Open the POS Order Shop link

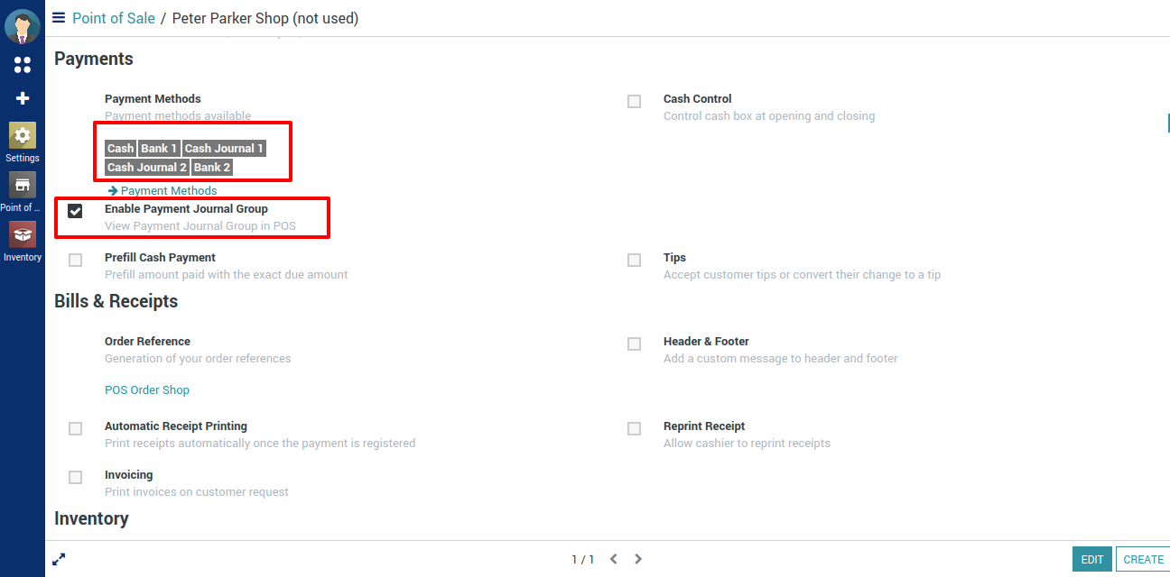(x=147, y=390)
